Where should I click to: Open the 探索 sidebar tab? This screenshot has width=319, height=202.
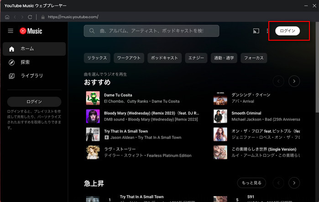[34, 62]
